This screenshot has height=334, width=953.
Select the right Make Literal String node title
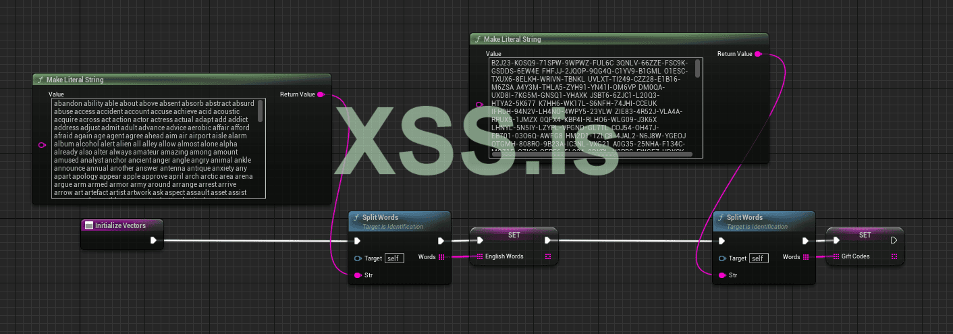(512, 39)
